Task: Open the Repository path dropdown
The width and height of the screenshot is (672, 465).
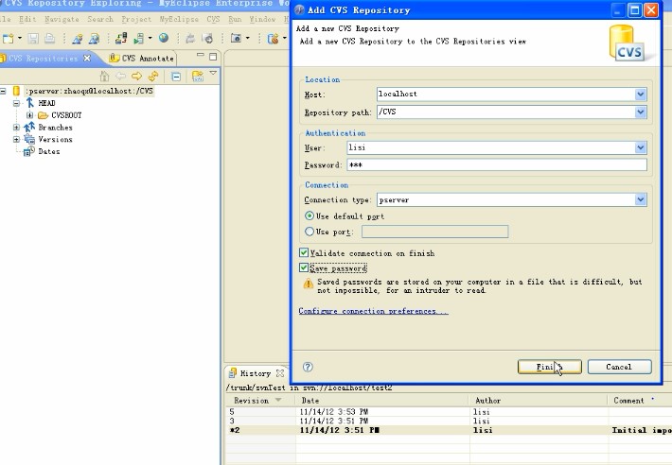Action: [x=640, y=112]
